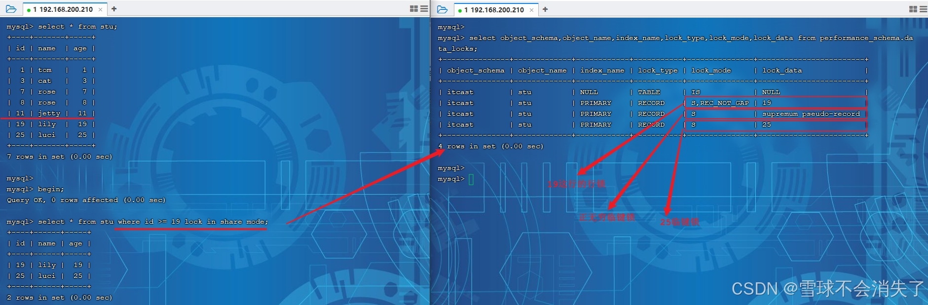Click the 'begin;' command line
This screenshot has width=928, height=305.
tap(35, 189)
